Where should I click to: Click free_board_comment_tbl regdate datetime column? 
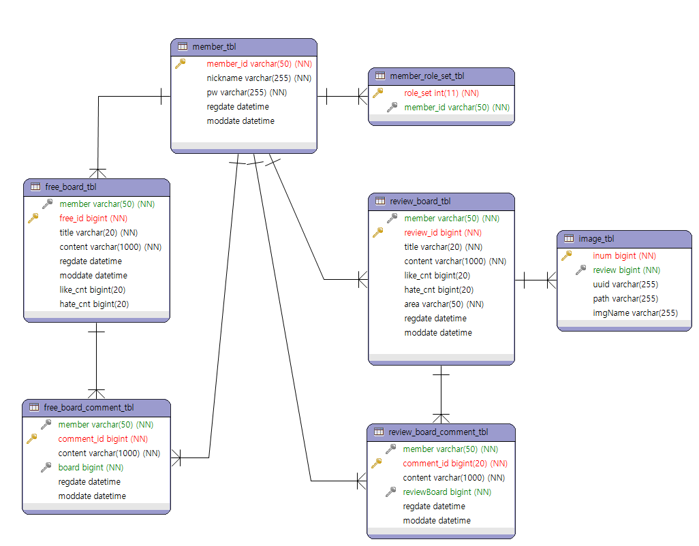89,481
